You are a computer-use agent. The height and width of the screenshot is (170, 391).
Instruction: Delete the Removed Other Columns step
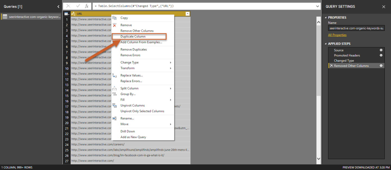coord(331,66)
